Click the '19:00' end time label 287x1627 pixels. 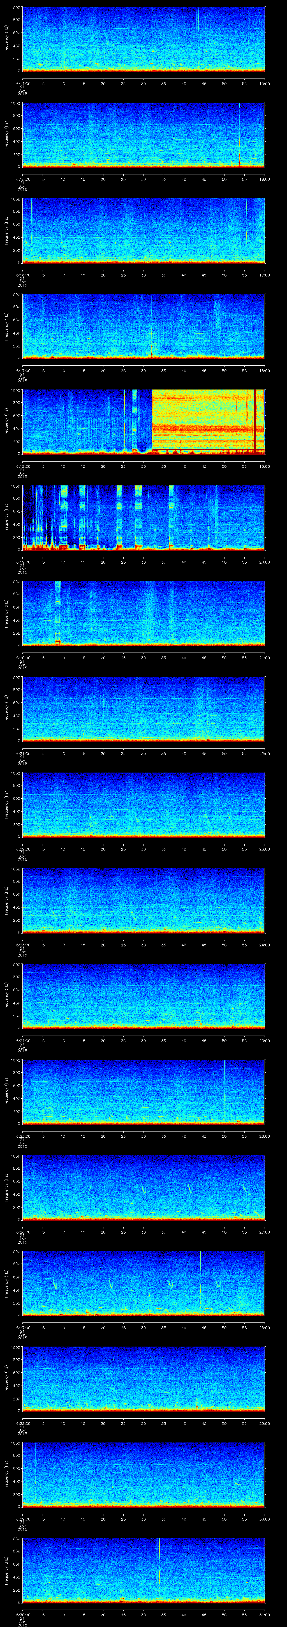point(265,465)
